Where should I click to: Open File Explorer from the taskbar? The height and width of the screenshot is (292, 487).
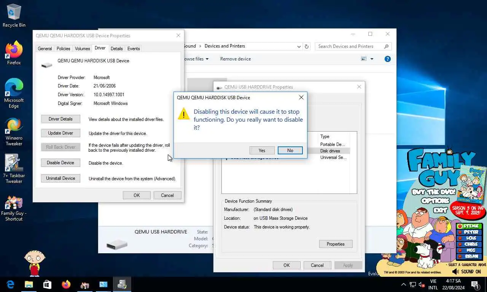tap(29, 284)
